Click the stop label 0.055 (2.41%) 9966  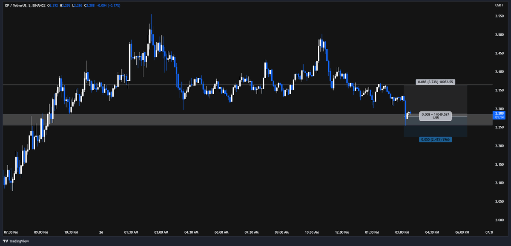point(435,139)
